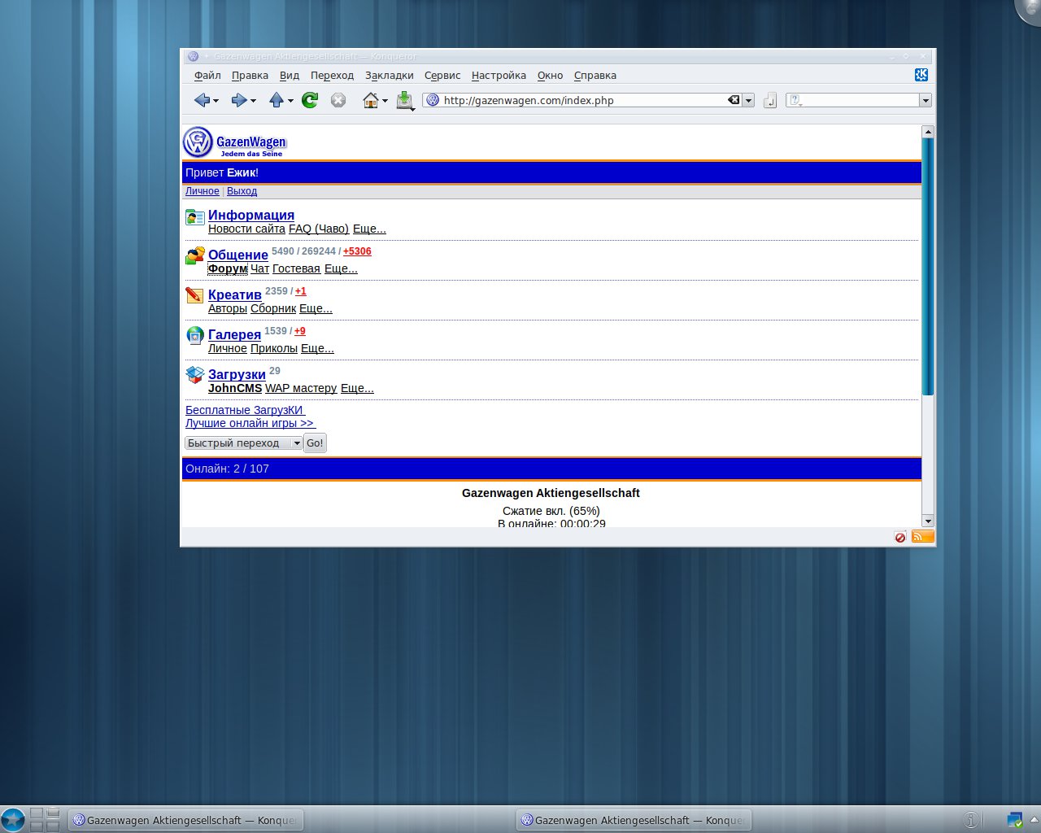Expand the search bar dropdown arrow
Viewport: 1041px width, 833px height.
point(926,100)
